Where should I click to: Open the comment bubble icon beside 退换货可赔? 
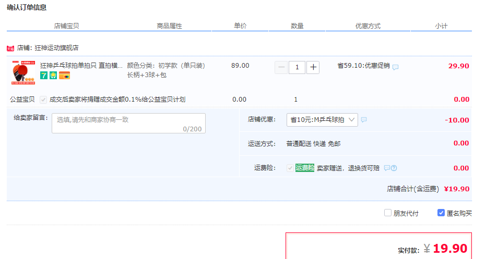click(x=387, y=168)
